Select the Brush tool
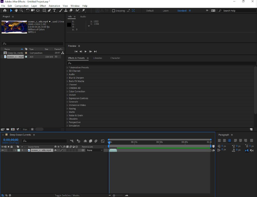 pyautogui.click(x=61, y=11)
